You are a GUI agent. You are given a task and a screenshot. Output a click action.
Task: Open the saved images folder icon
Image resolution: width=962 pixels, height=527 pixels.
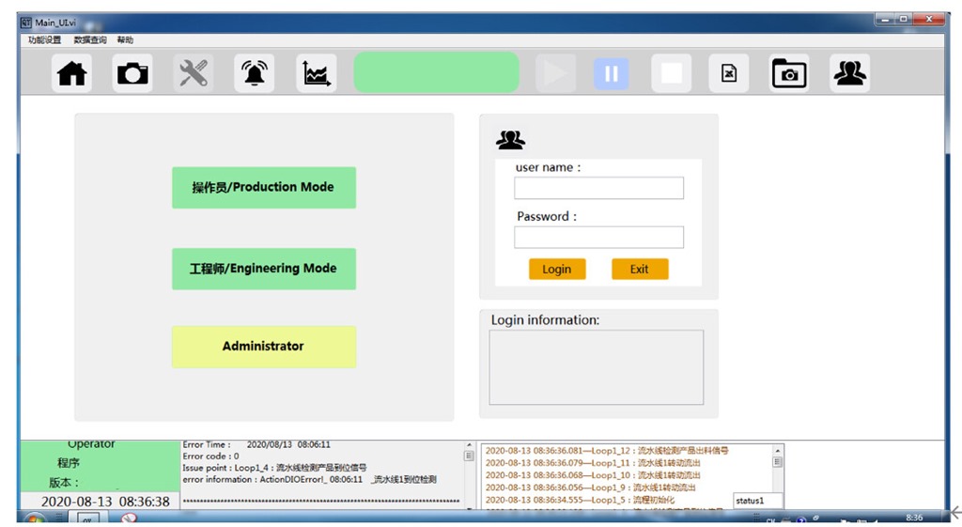pos(789,73)
